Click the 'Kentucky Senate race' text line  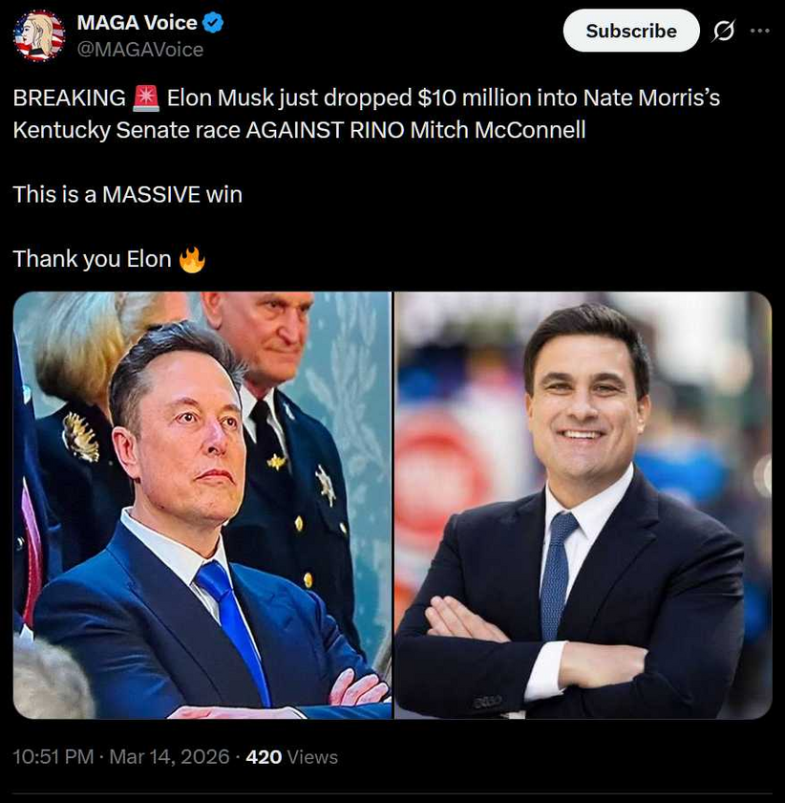pyautogui.click(x=126, y=130)
